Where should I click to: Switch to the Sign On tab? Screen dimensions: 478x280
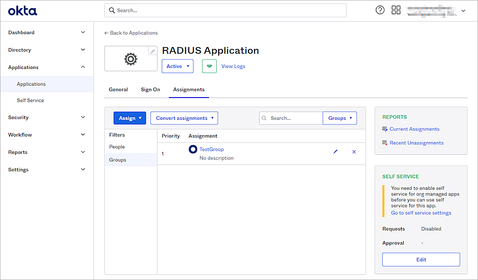(150, 89)
